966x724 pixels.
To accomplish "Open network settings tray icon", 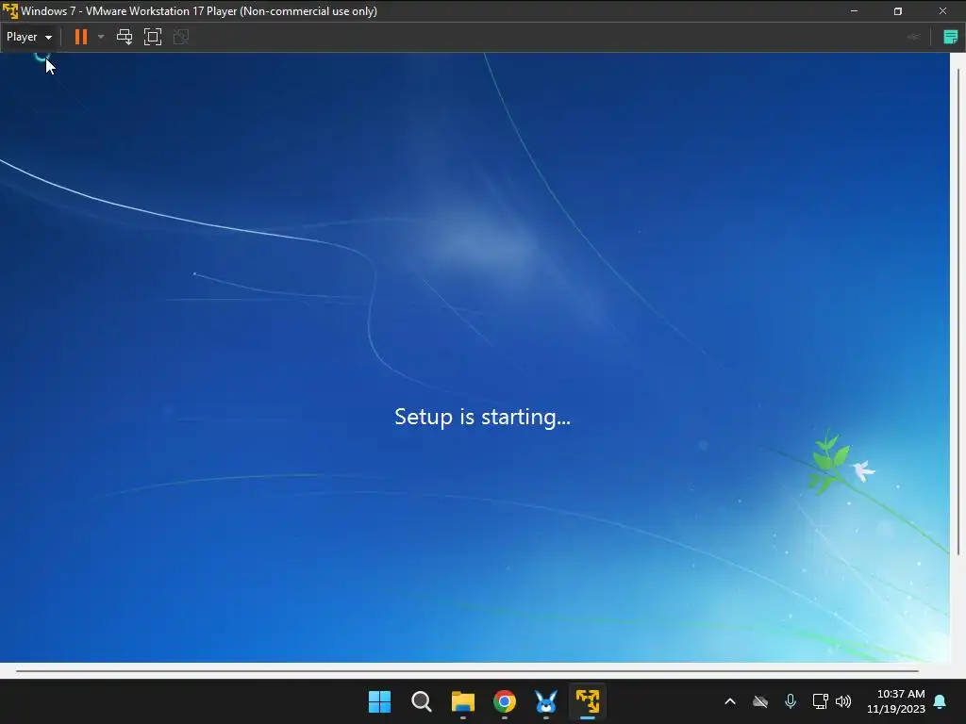I will click(x=820, y=701).
